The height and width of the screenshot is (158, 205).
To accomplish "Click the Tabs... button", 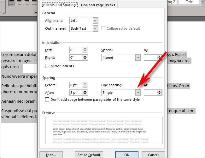I will click(50, 155).
